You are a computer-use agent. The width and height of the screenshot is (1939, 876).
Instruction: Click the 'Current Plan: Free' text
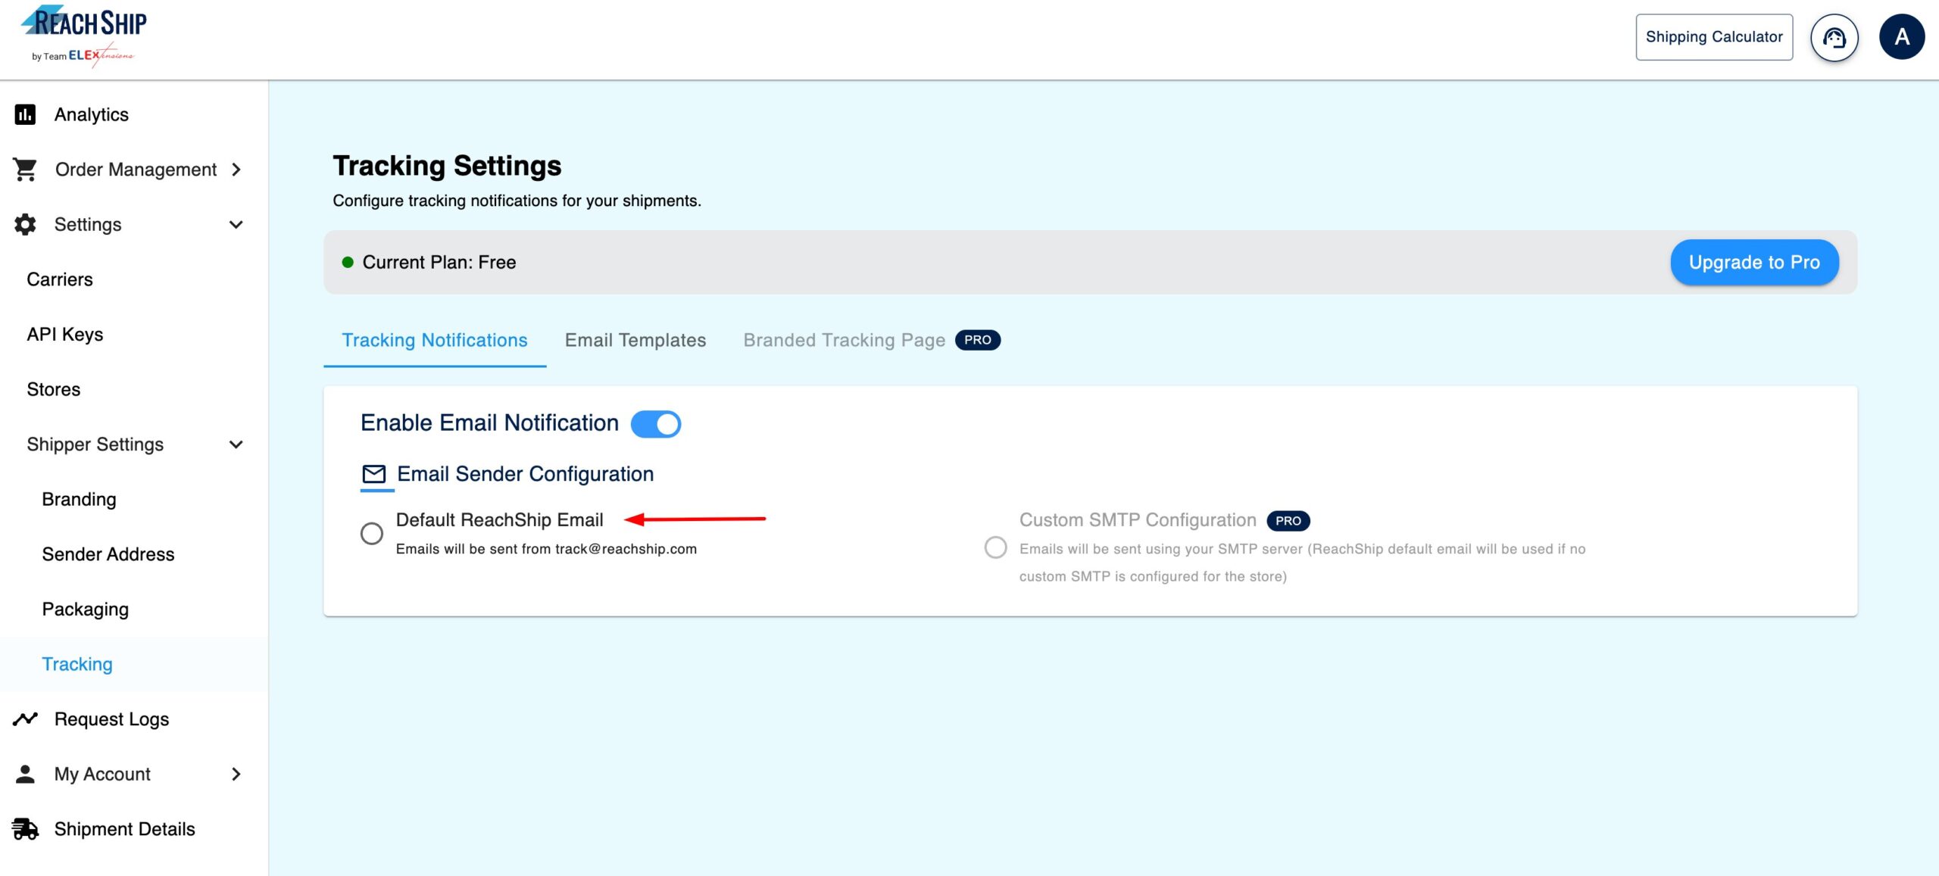pyautogui.click(x=439, y=262)
